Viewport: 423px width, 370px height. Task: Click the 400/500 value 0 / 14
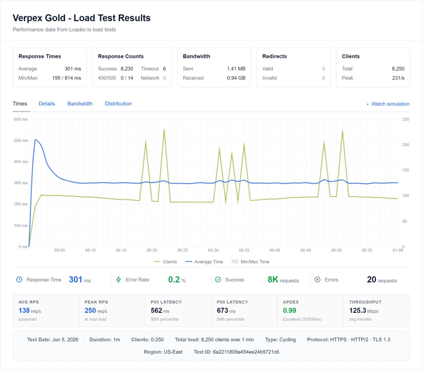(x=127, y=78)
